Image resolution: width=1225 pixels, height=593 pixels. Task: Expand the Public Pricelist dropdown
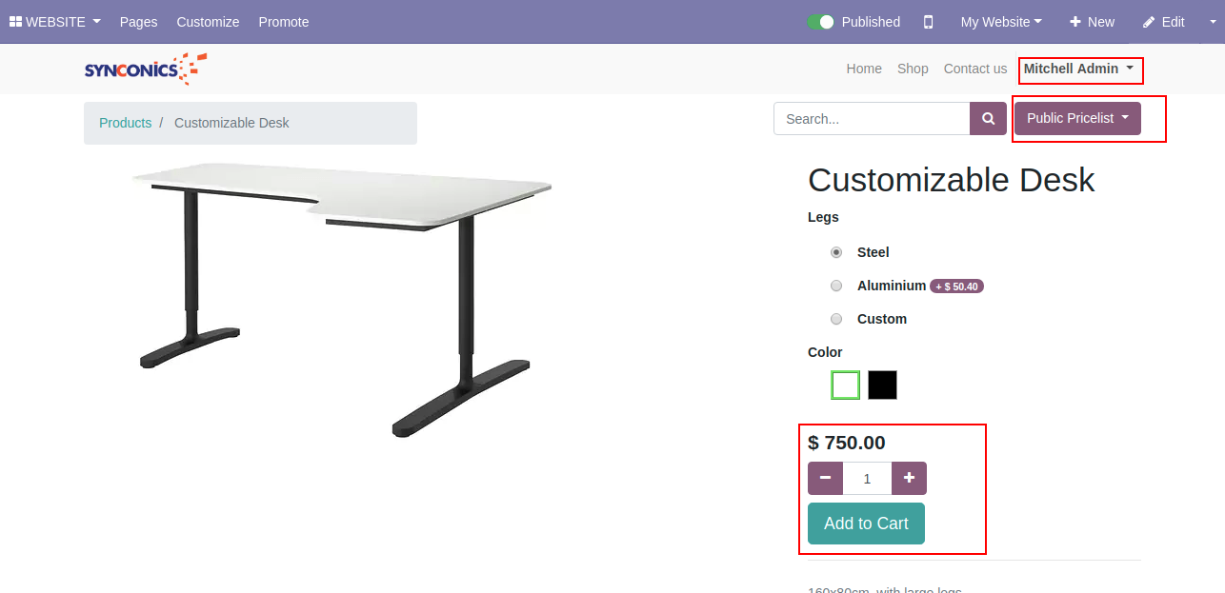tap(1077, 118)
